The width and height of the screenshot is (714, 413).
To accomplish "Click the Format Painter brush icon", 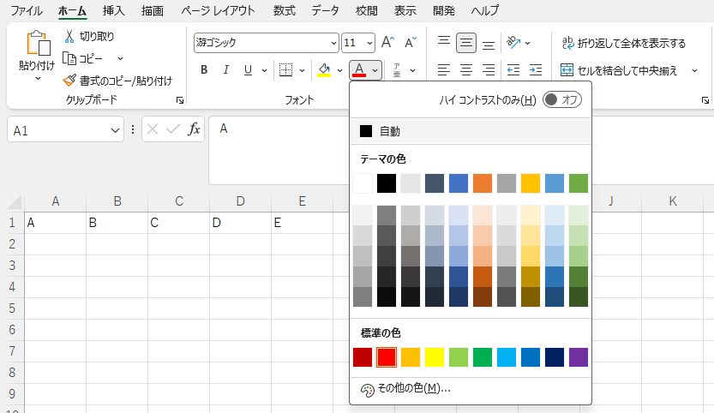I will pyautogui.click(x=69, y=81).
